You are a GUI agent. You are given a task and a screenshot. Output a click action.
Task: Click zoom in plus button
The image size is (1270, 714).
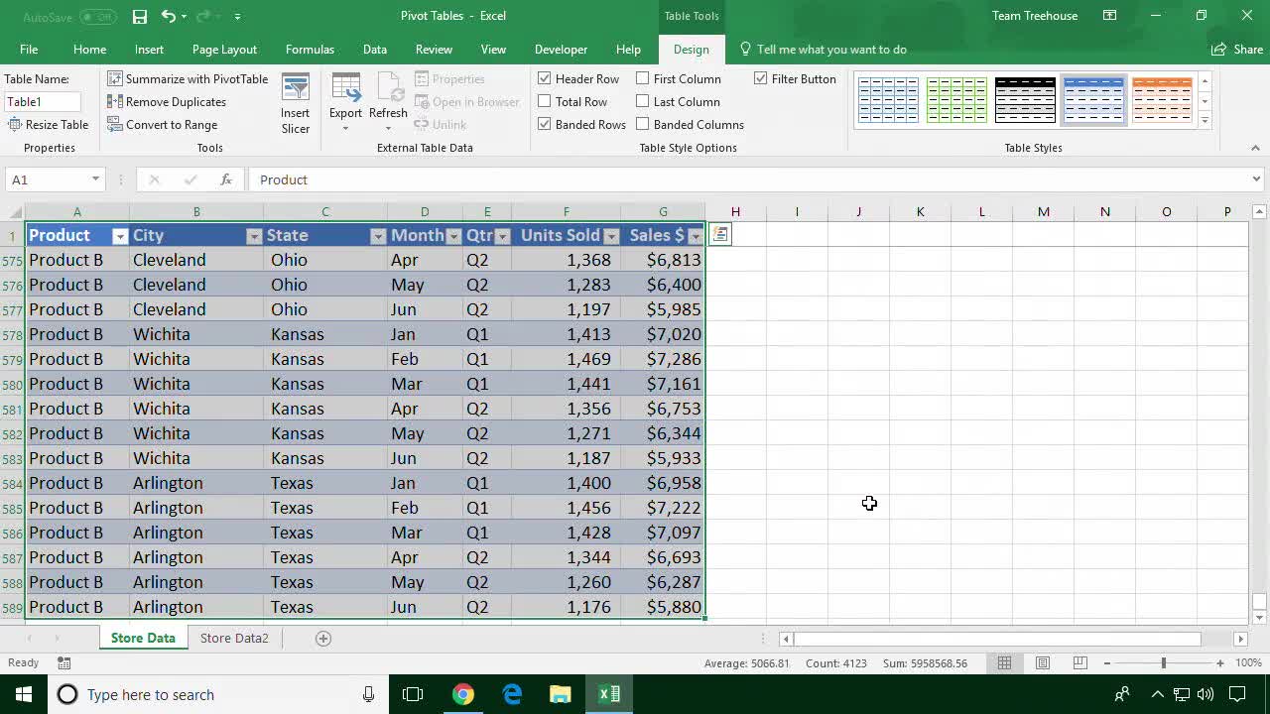pyautogui.click(x=1220, y=662)
